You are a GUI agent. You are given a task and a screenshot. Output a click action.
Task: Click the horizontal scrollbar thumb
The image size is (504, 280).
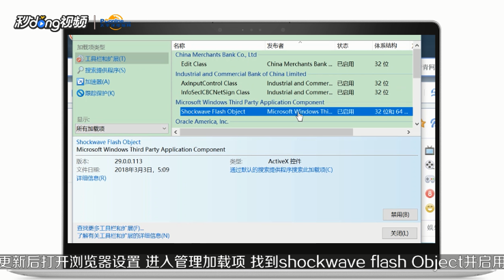(266, 132)
